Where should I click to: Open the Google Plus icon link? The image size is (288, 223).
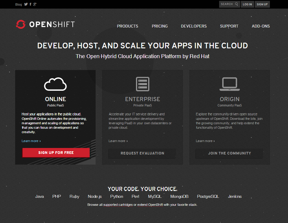click(x=35, y=4)
